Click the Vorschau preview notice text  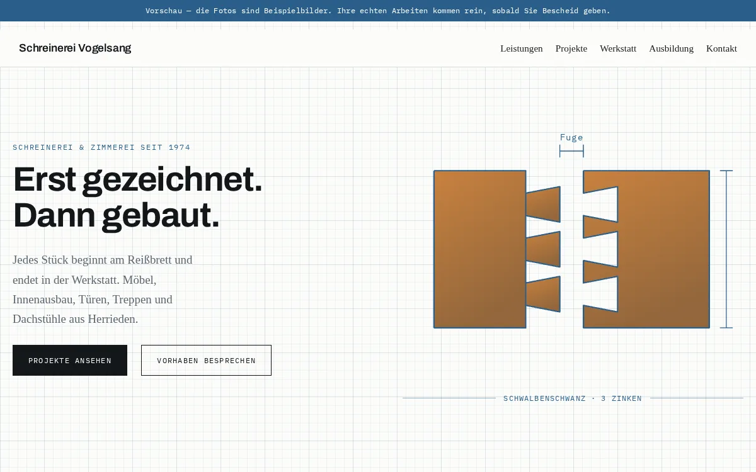(378, 11)
